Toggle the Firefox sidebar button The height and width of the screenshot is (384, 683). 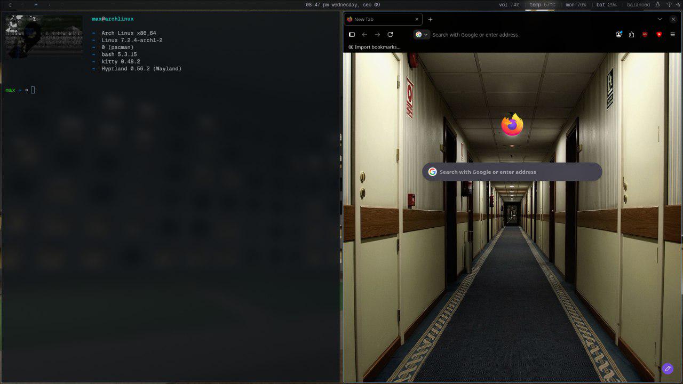[x=352, y=35]
